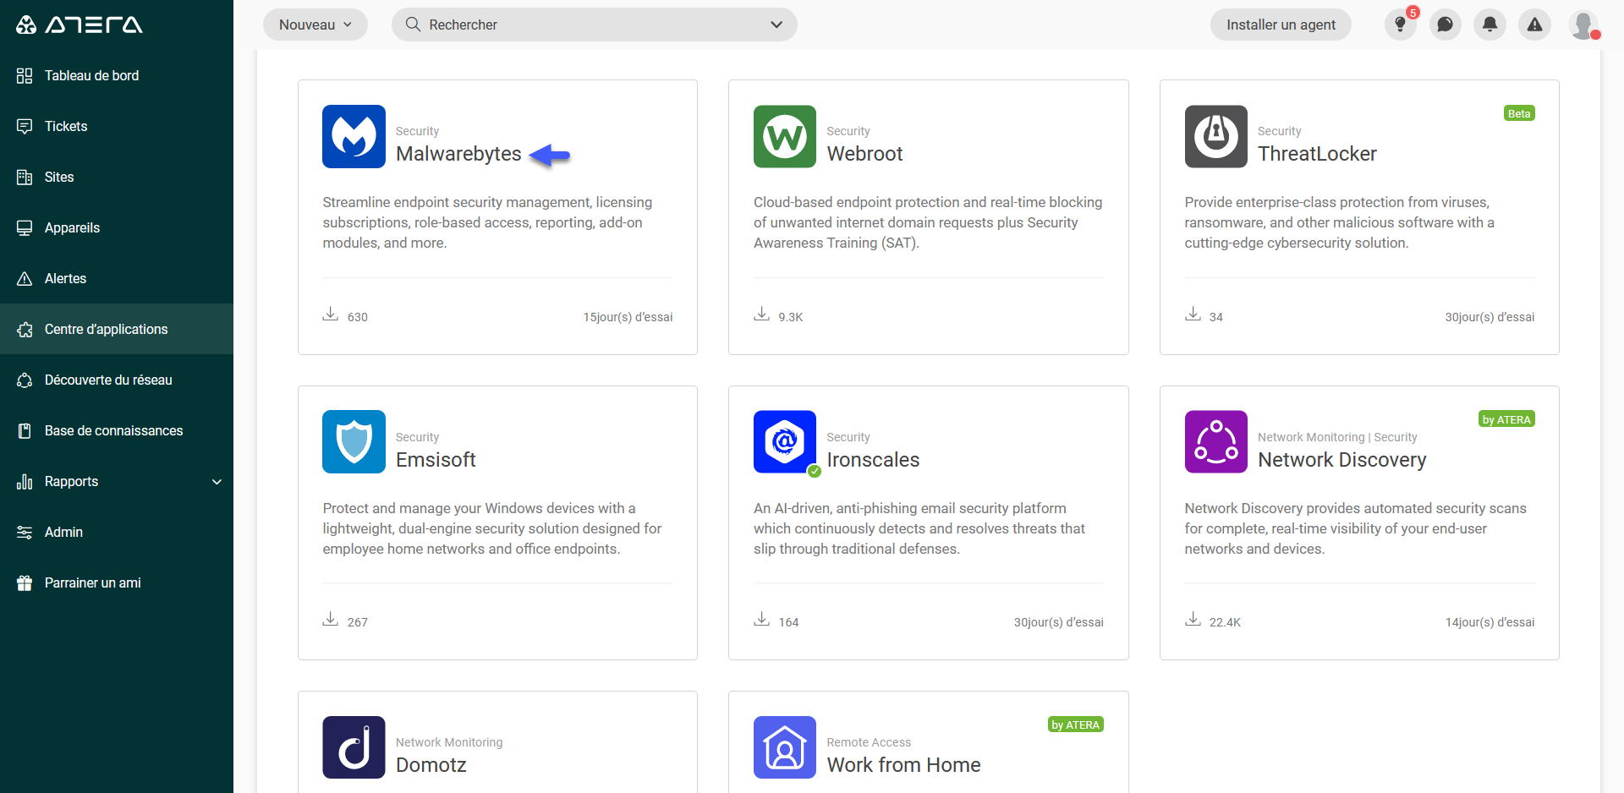
Task: Click the Emsisoft download count icon
Action: point(331,620)
